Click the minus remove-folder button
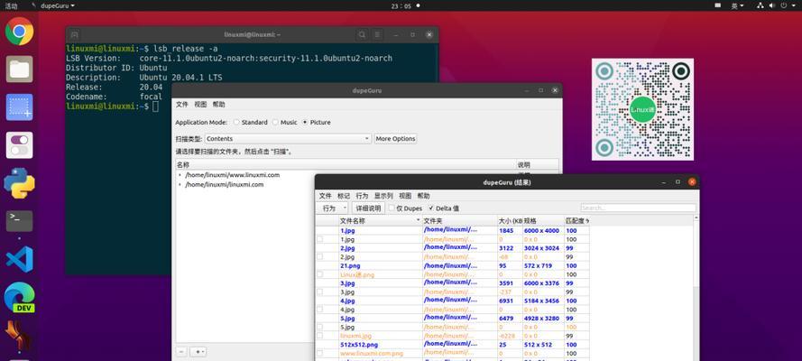 181,352
